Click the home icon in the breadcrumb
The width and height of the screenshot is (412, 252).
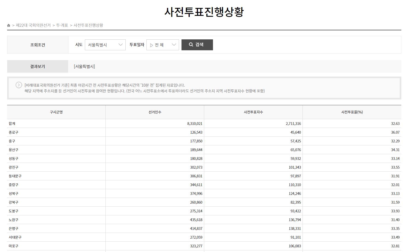[8, 25]
